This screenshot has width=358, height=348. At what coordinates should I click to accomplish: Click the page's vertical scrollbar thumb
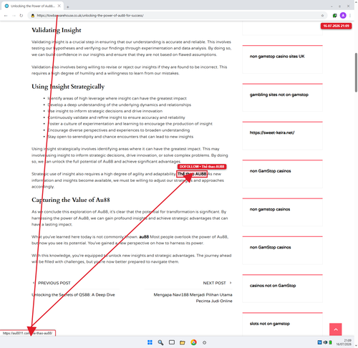[x=356, y=72]
